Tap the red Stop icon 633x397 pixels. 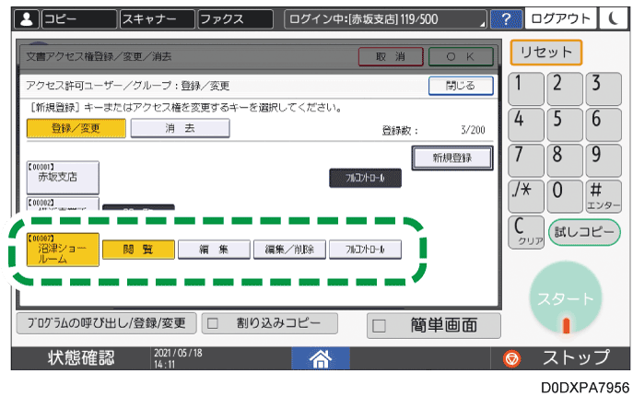pyautogui.click(x=512, y=358)
